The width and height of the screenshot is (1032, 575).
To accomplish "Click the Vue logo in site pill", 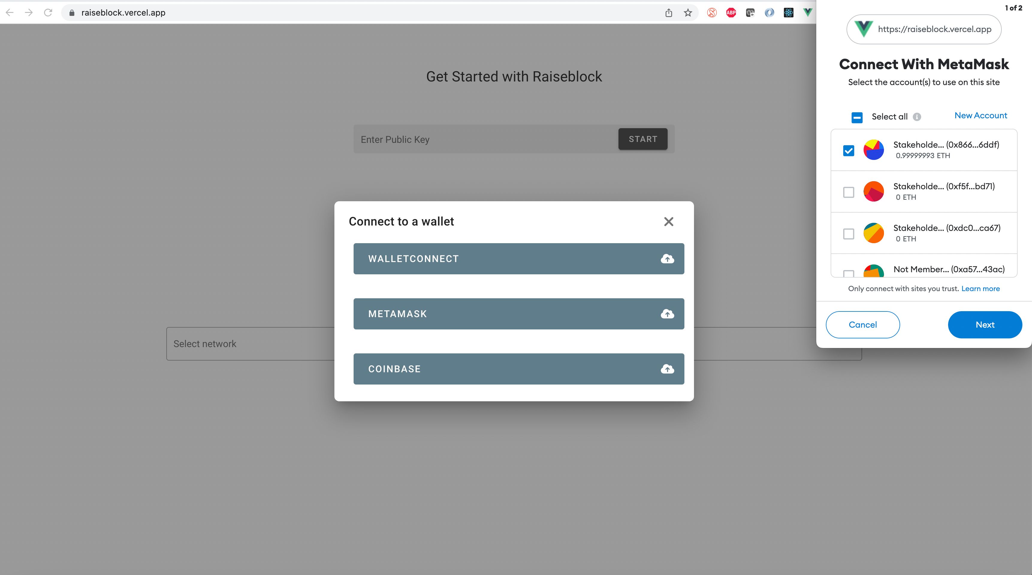I will 864,29.
